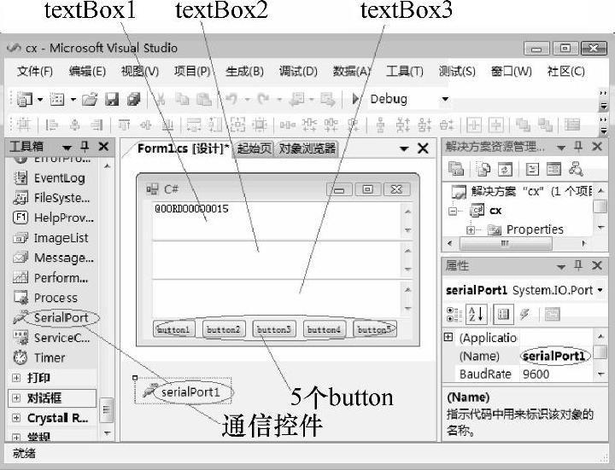This screenshot has height=470, width=615.
Task: Open the 文件(F) menu
Action: click(x=34, y=72)
